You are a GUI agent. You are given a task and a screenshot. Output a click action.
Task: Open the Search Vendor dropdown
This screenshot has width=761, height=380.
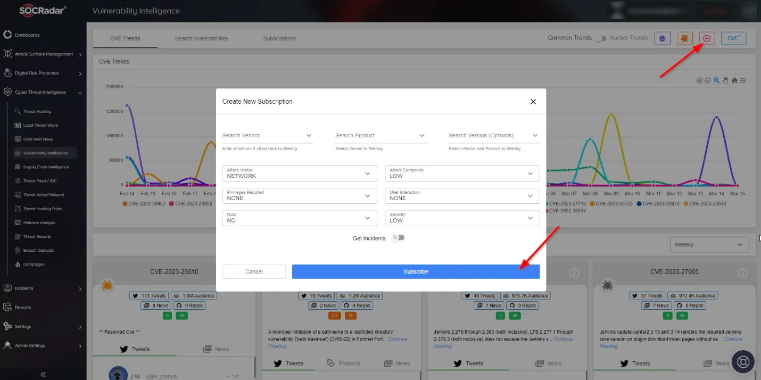point(268,136)
